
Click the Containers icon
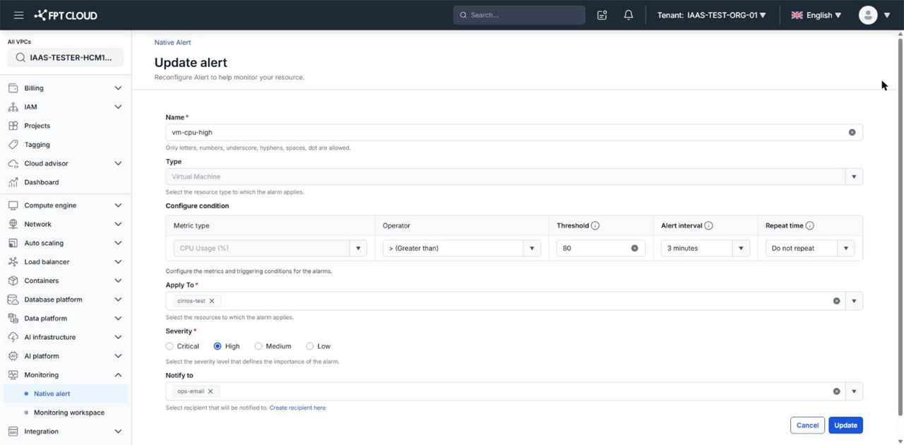tap(13, 280)
